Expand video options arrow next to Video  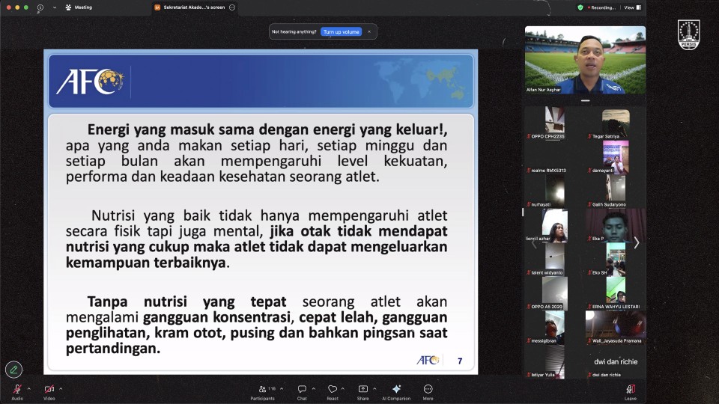[61, 388]
